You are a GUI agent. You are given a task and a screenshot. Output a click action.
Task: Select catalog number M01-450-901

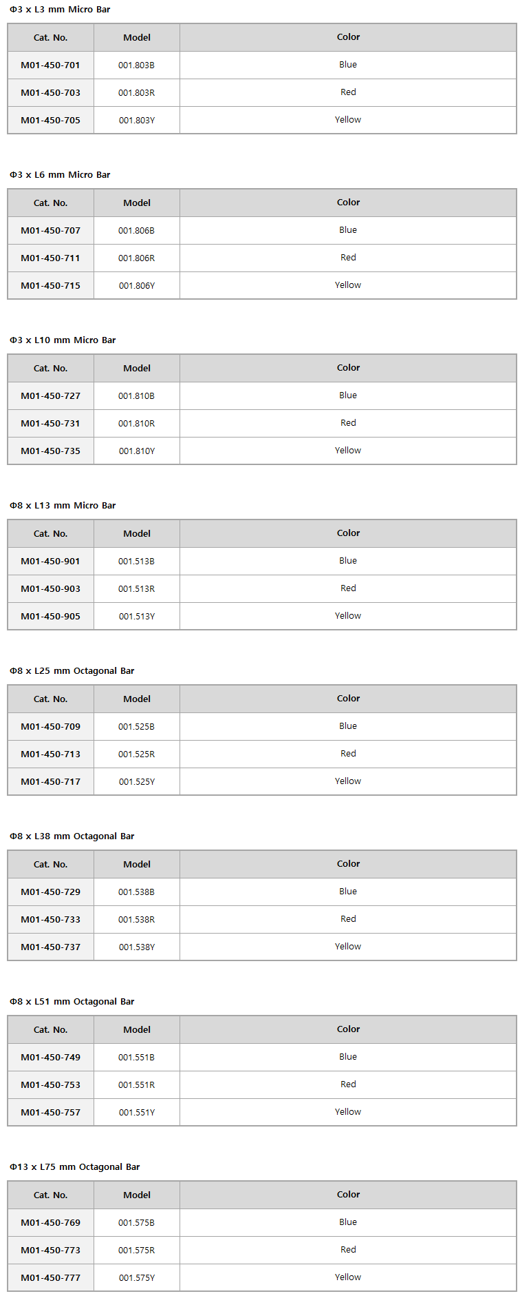tap(51, 562)
